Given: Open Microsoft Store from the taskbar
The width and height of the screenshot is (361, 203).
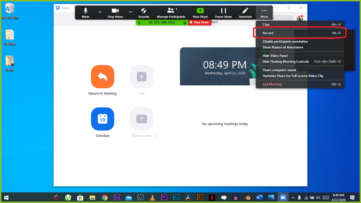Looking at the screenshot, I should click(x=80, y=198).
